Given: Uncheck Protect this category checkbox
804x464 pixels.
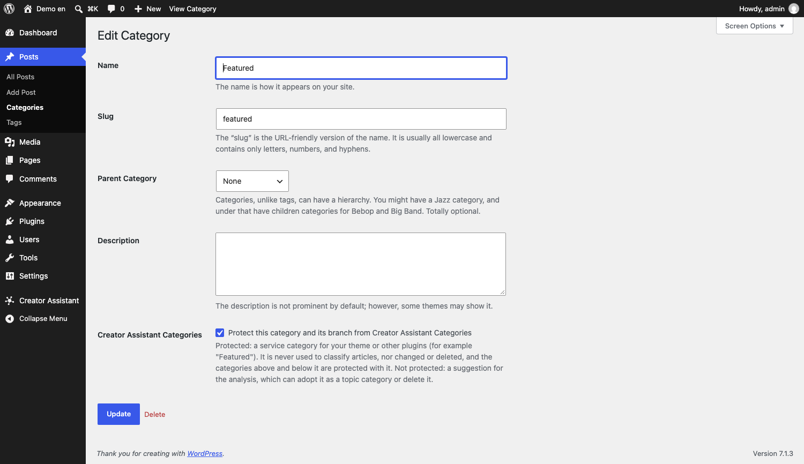Looking at the screenshot, I should tap(220, 333).
